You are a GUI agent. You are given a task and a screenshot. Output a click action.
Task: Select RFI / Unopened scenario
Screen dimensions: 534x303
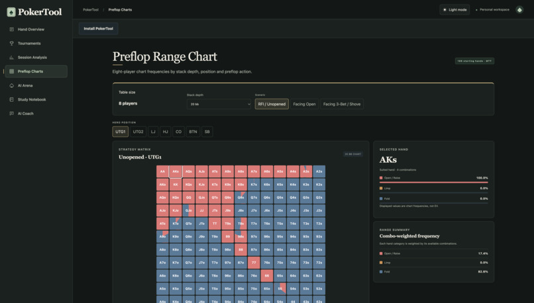272,104
